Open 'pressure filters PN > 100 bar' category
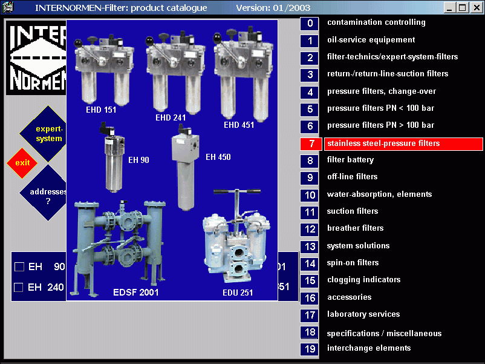 pyautogui.click(x=380, y=125)
